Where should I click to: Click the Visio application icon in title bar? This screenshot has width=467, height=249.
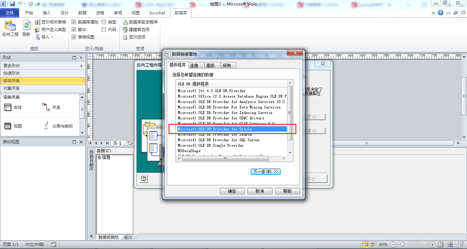(3, 4)
